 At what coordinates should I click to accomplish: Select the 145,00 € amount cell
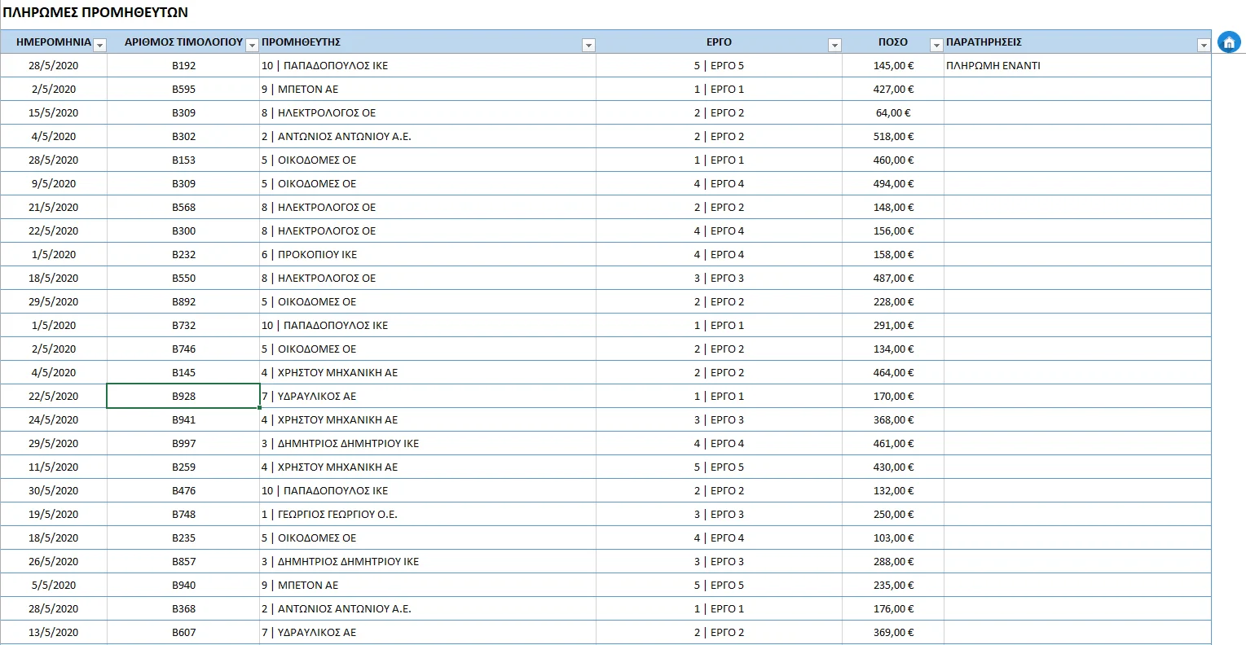(x=893, y=65)
